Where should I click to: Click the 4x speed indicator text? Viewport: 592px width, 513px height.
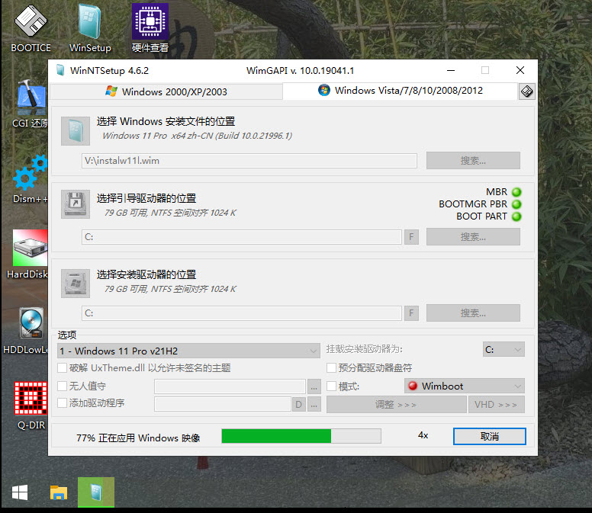[x=423, y=435]
